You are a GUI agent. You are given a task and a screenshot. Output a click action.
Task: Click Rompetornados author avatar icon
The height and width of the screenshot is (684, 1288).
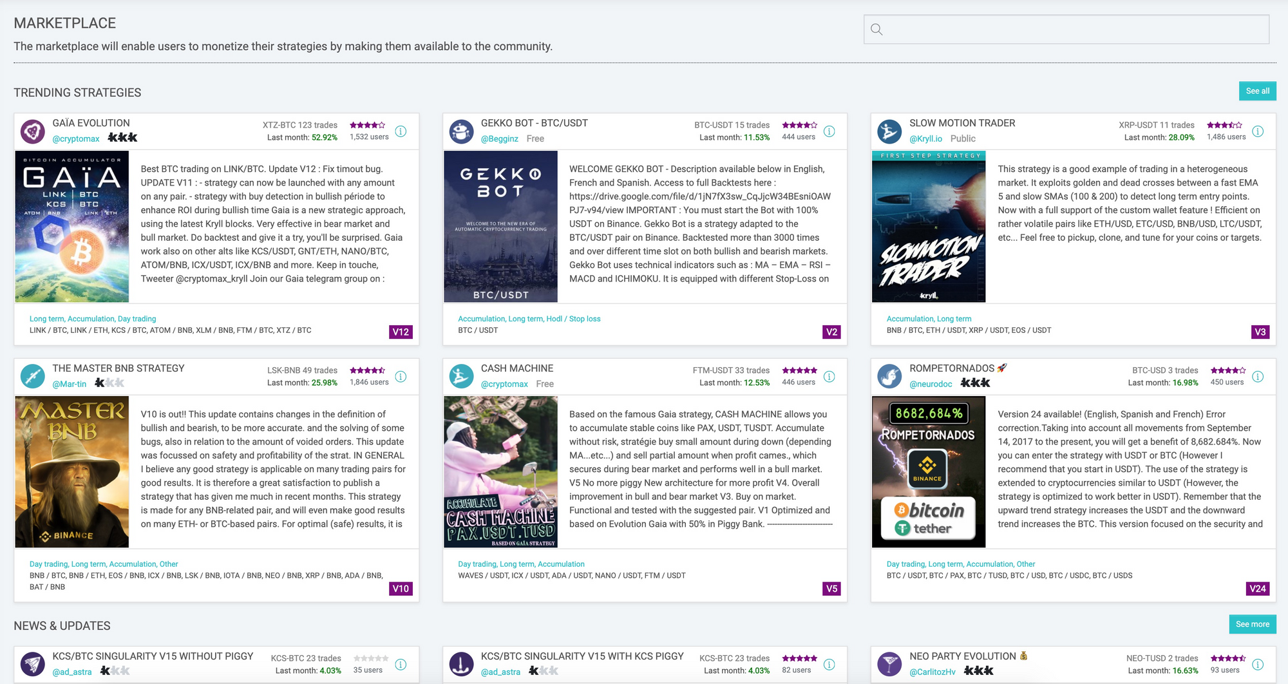tap(889, 376)
